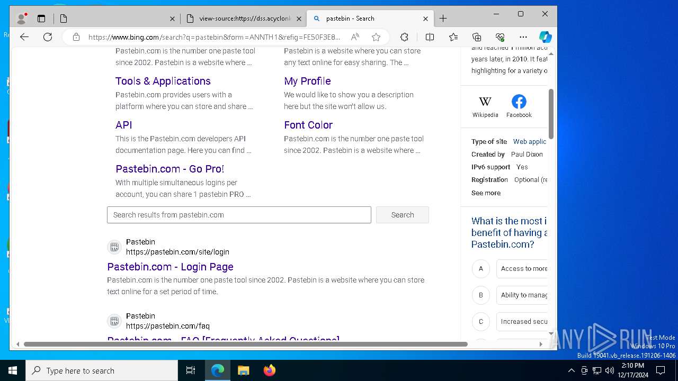Open the volume control tray icon
Screen dimensions: 678x381
(610, 370)
